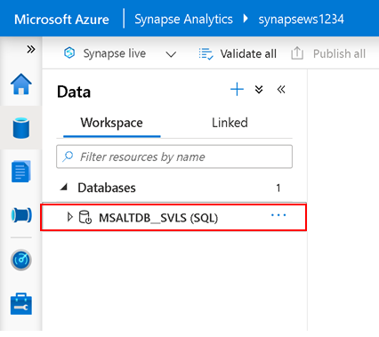Focus the Filter resources by name field
Image resolution: width=379 pixels, height=337 pixels.
point(174,156)
